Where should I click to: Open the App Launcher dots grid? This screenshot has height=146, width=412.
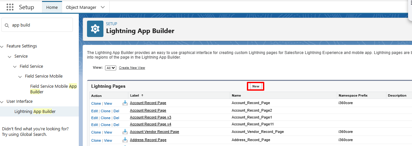tap(10, 7)
